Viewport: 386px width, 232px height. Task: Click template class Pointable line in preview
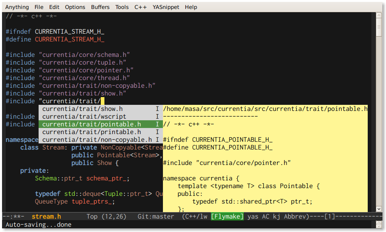[x=249, y=186]
